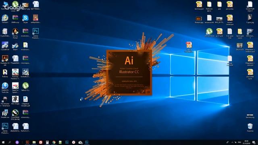Select the Медальон + свет psd file
The width and height of the screenshot is (258, 145).
[x=250, y=60]
